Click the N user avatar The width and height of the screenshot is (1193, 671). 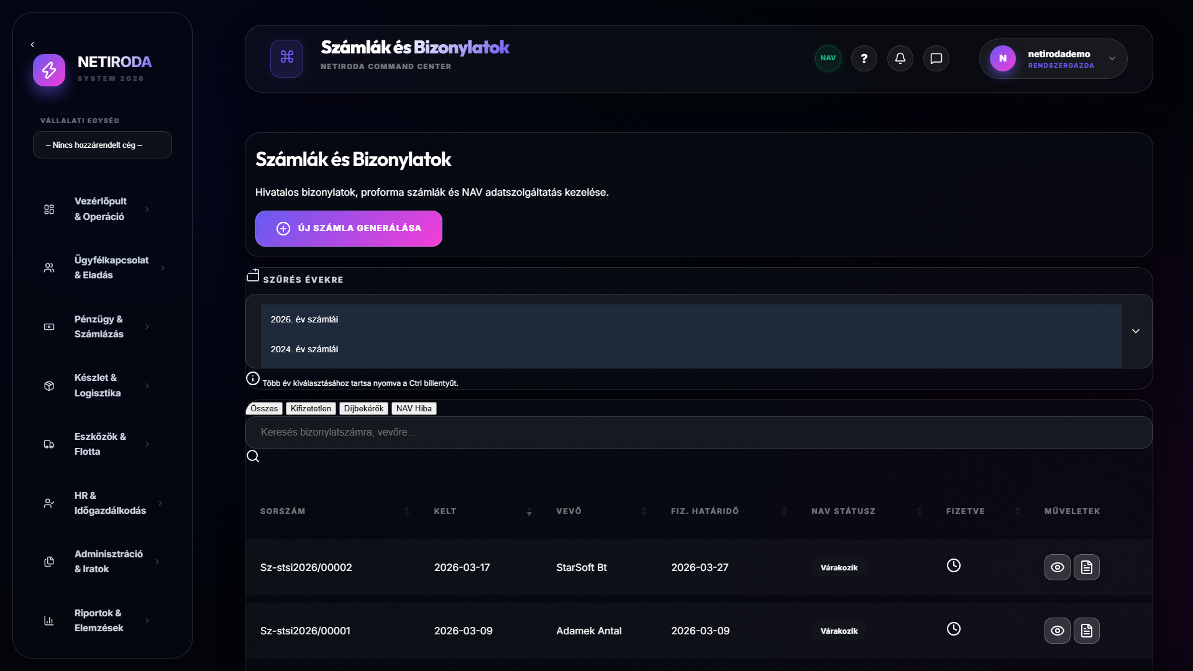click(1002, 58)
